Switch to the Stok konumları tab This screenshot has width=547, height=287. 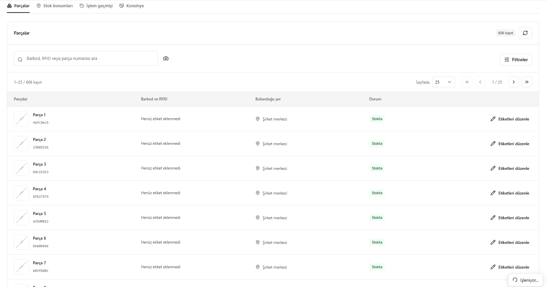[x=55, y=6]
